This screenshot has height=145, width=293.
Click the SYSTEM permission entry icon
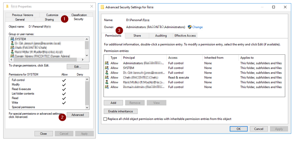point(106,68)
